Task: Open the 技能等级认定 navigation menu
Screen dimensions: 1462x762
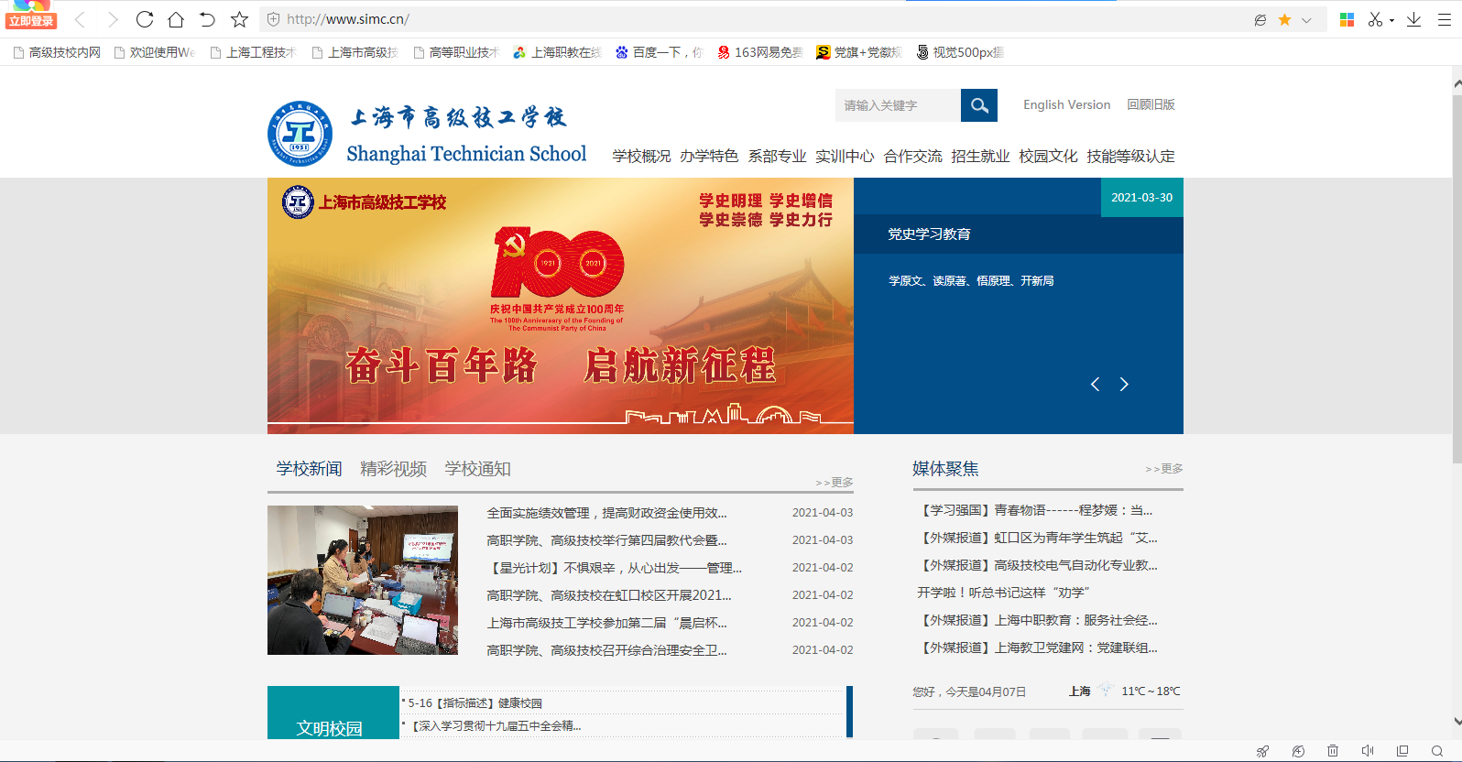Action: [x=1130, y=157]
